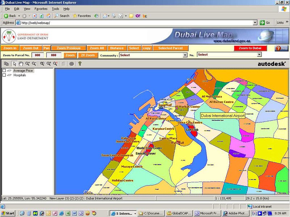The height and width of the screenshot is (217, 290).
Task: Click the IE Mail icon
Action: pos(105,16)
